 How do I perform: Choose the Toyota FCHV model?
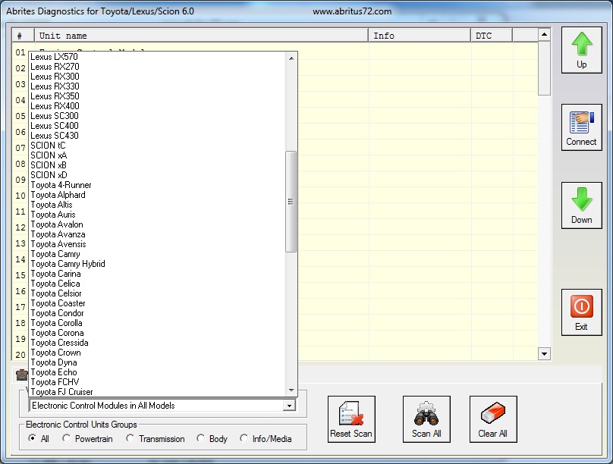[158, 382]
